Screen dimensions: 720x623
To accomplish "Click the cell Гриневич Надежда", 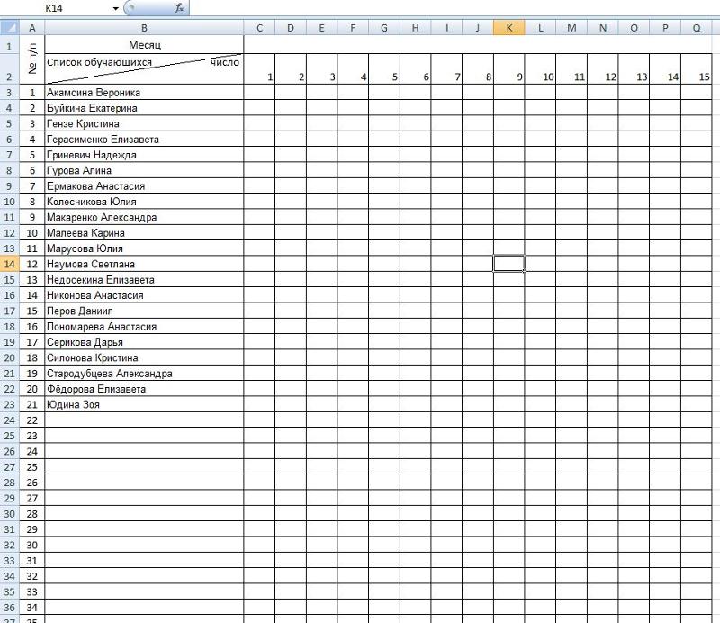I will [144, 155].
